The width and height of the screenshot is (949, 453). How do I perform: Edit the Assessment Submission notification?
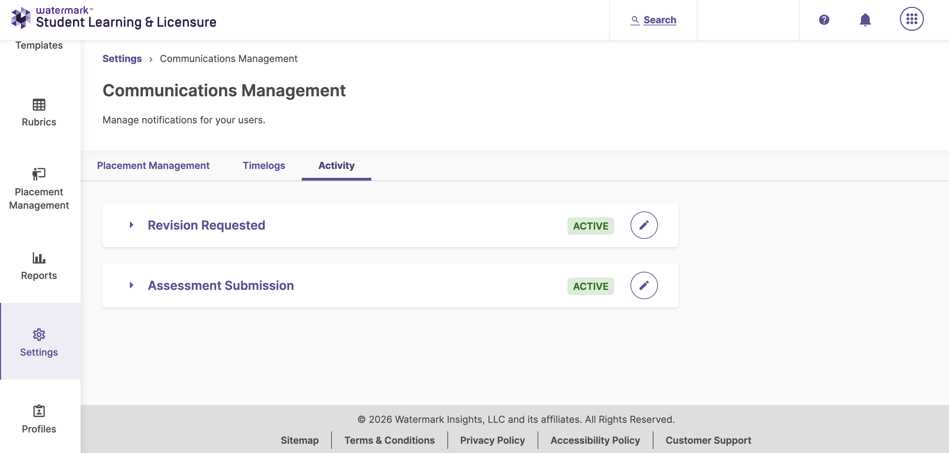pyautogui.click(x=644, y=285)
